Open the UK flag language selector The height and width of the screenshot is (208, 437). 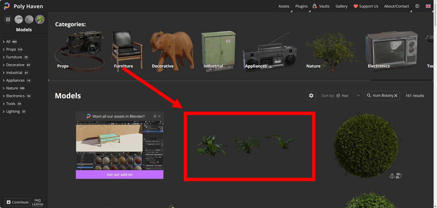(428, 6)
